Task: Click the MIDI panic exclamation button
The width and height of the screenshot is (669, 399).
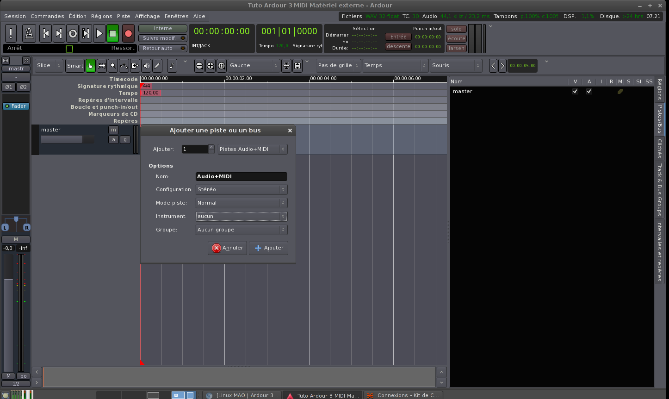Action: [11, 33]
